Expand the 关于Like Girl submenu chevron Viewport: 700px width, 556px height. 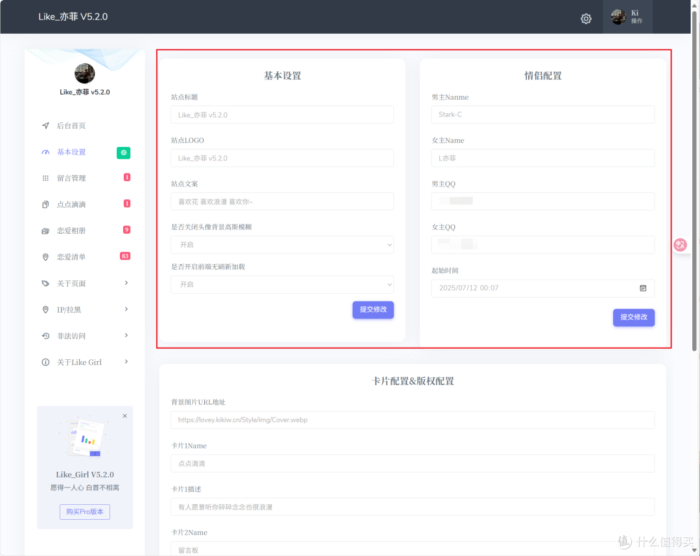click(x=126, y=362)
